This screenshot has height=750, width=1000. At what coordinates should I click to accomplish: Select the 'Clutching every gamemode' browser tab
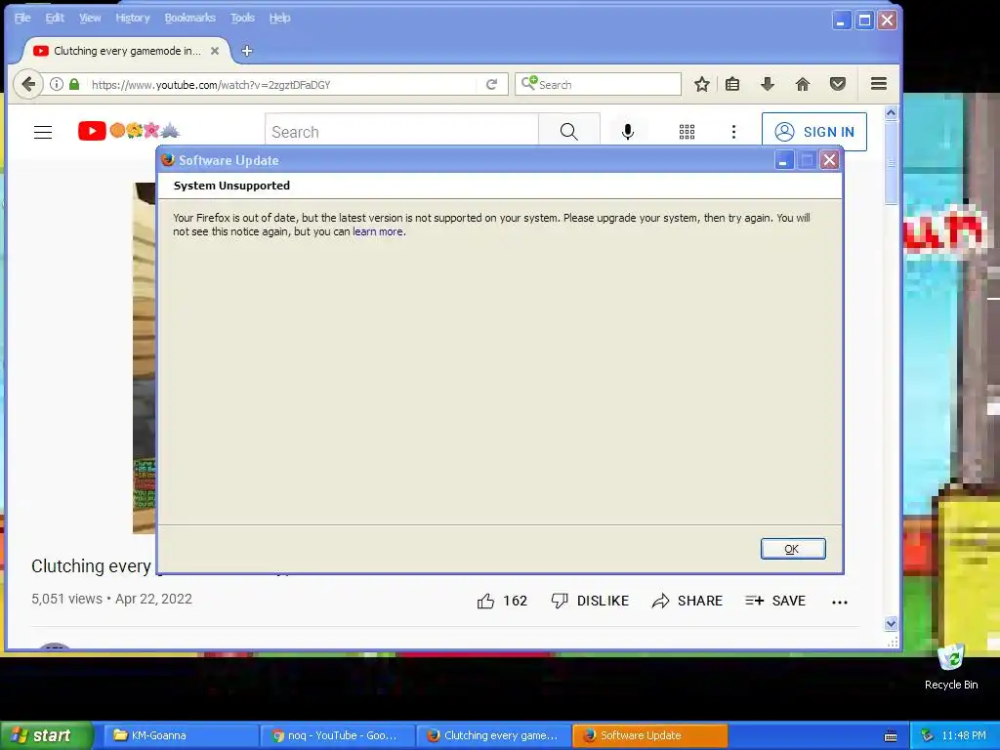click(126, 51)
